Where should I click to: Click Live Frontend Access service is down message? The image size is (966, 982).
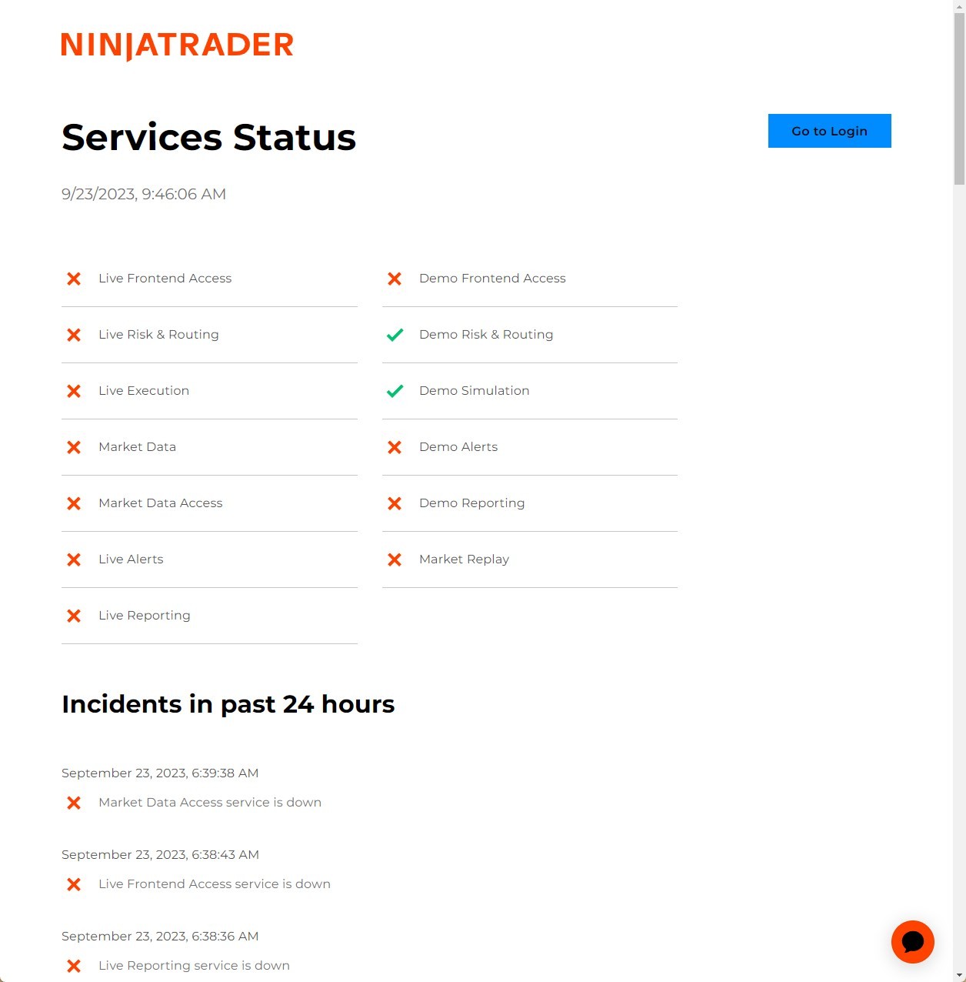tap(215, 883)
